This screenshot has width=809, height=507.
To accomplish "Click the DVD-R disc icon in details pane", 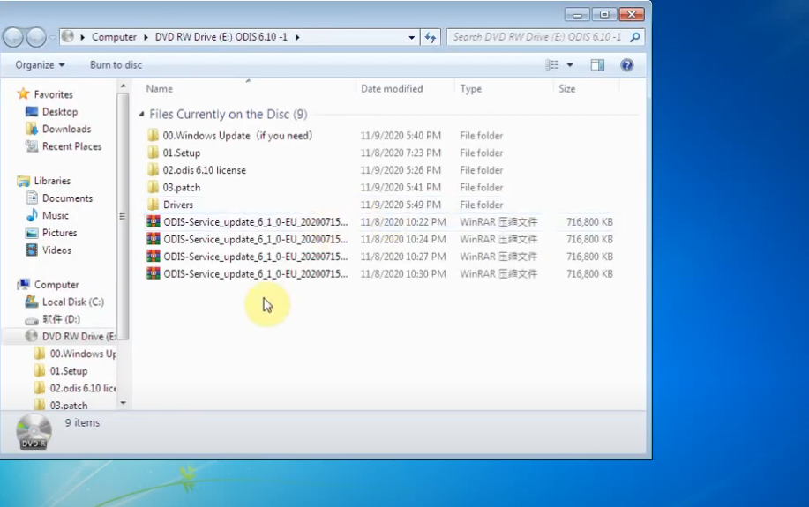I will [x=34, y=432].
